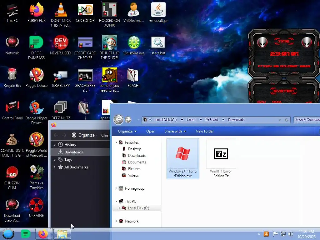Open the minecraft.jar Java icon
The image size is (320, 240).
point(158,12)
